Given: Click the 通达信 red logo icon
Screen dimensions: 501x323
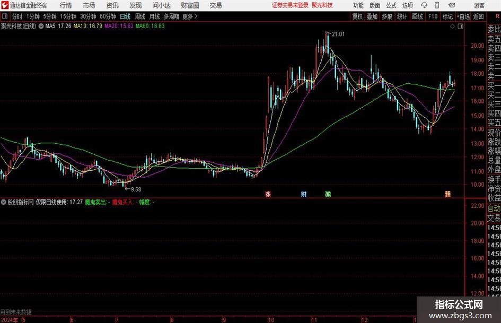Looking at the screenshot, I should pos(5,5).
